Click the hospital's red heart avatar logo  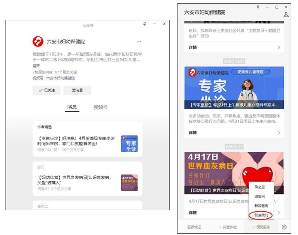pyautogui.click(x=38, y=41)
